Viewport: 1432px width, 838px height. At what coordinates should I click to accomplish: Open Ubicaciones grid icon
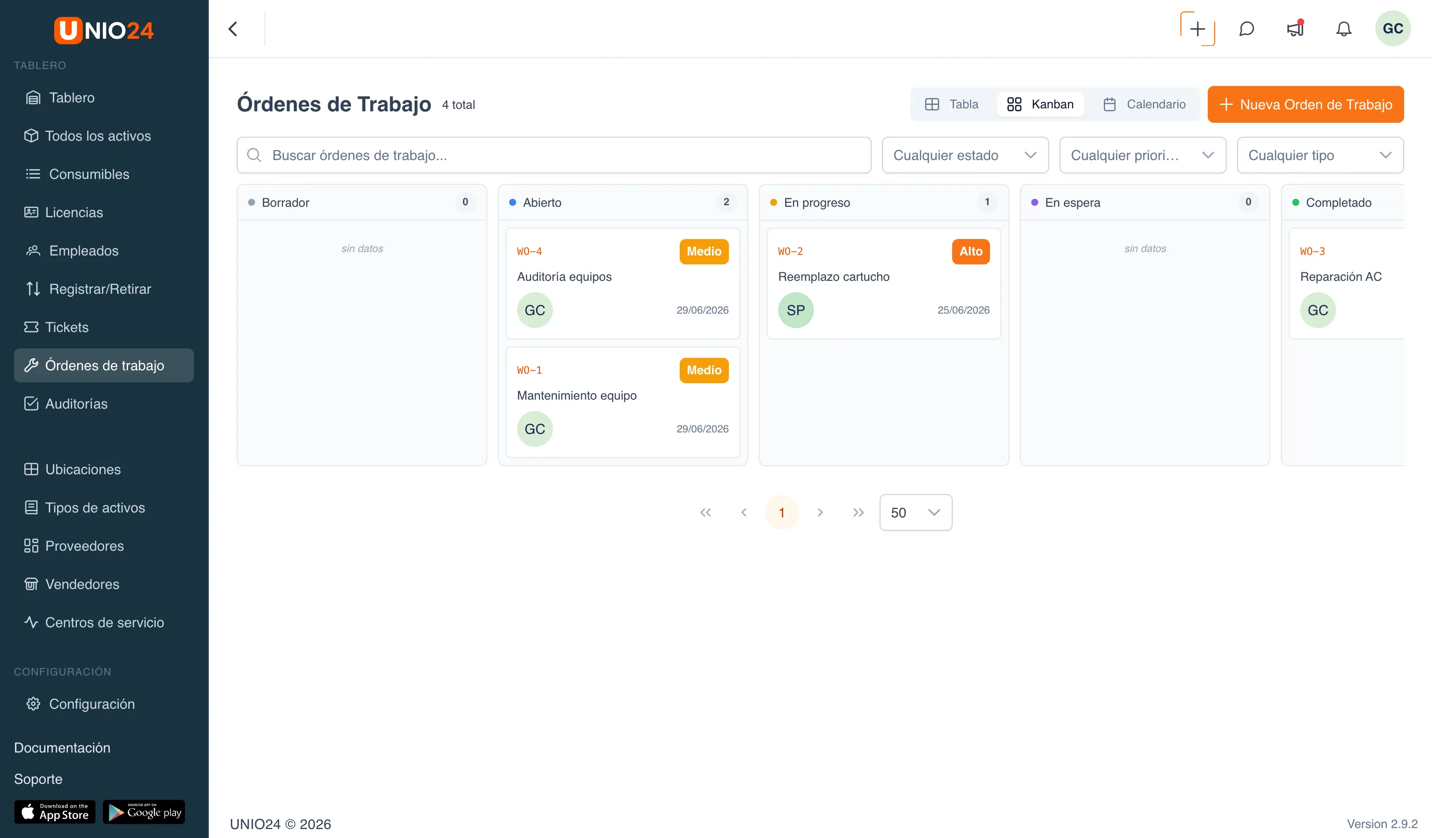click(x=31, y=469)
